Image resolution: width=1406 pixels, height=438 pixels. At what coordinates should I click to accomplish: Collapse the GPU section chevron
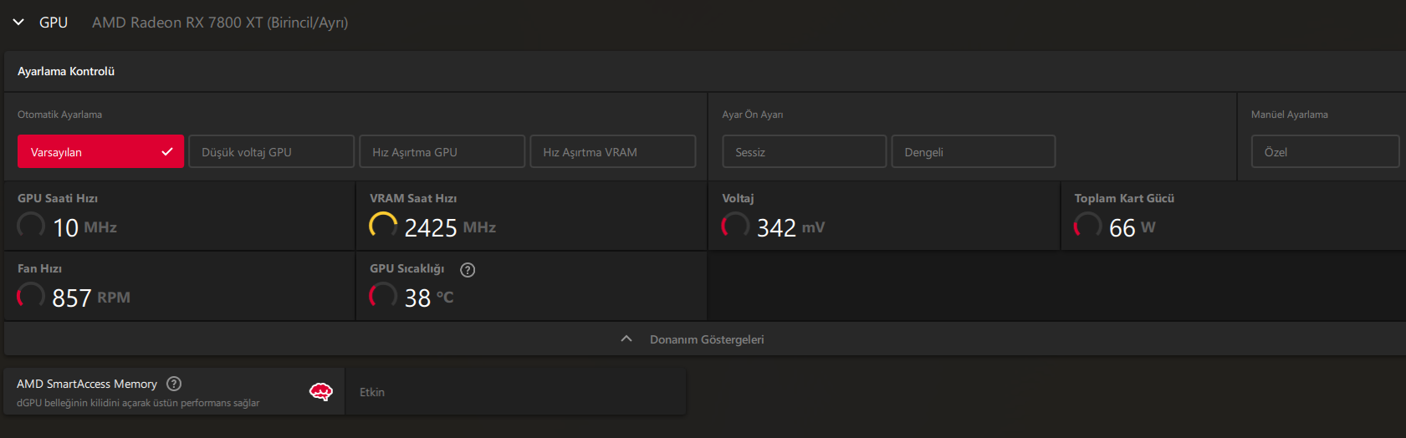click(x=18, y=23)
